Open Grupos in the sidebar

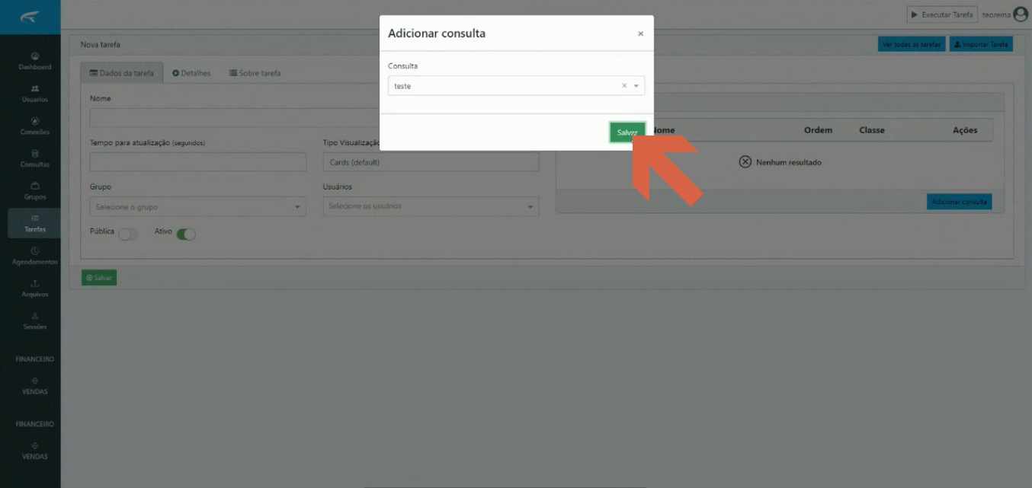[x=34, y=191]
